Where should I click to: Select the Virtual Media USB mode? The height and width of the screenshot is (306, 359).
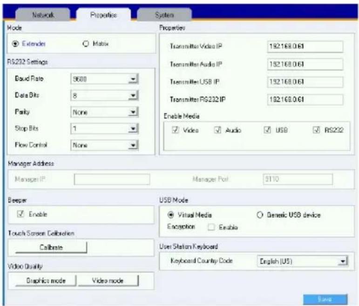coord(171,215)
